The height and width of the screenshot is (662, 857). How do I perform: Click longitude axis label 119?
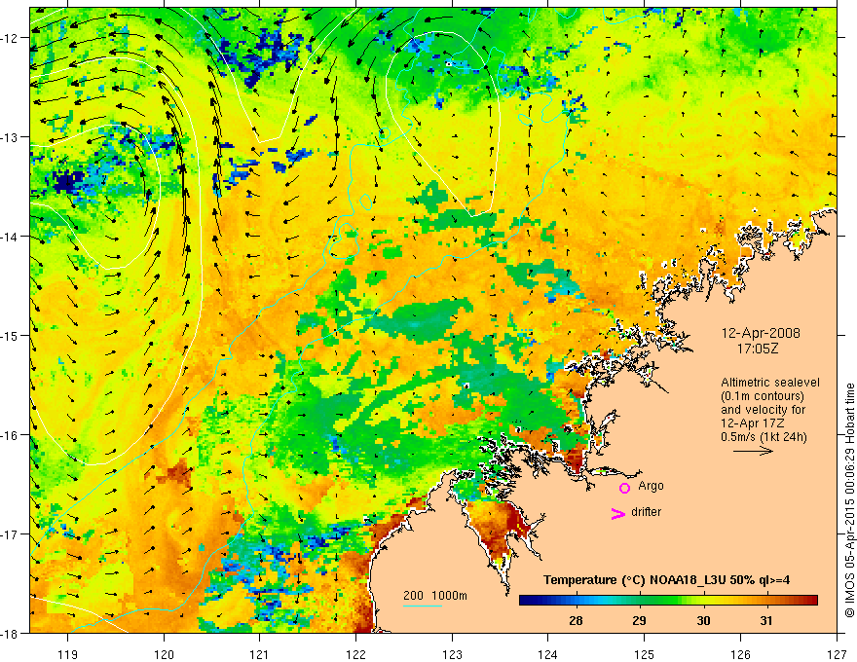point(68,654)
